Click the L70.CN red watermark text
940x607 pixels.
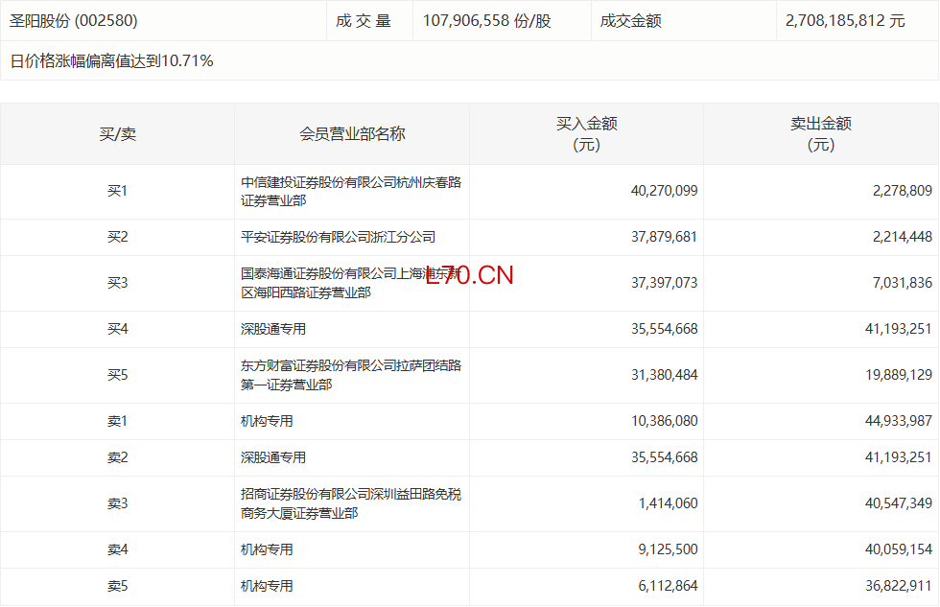[470, 275]
